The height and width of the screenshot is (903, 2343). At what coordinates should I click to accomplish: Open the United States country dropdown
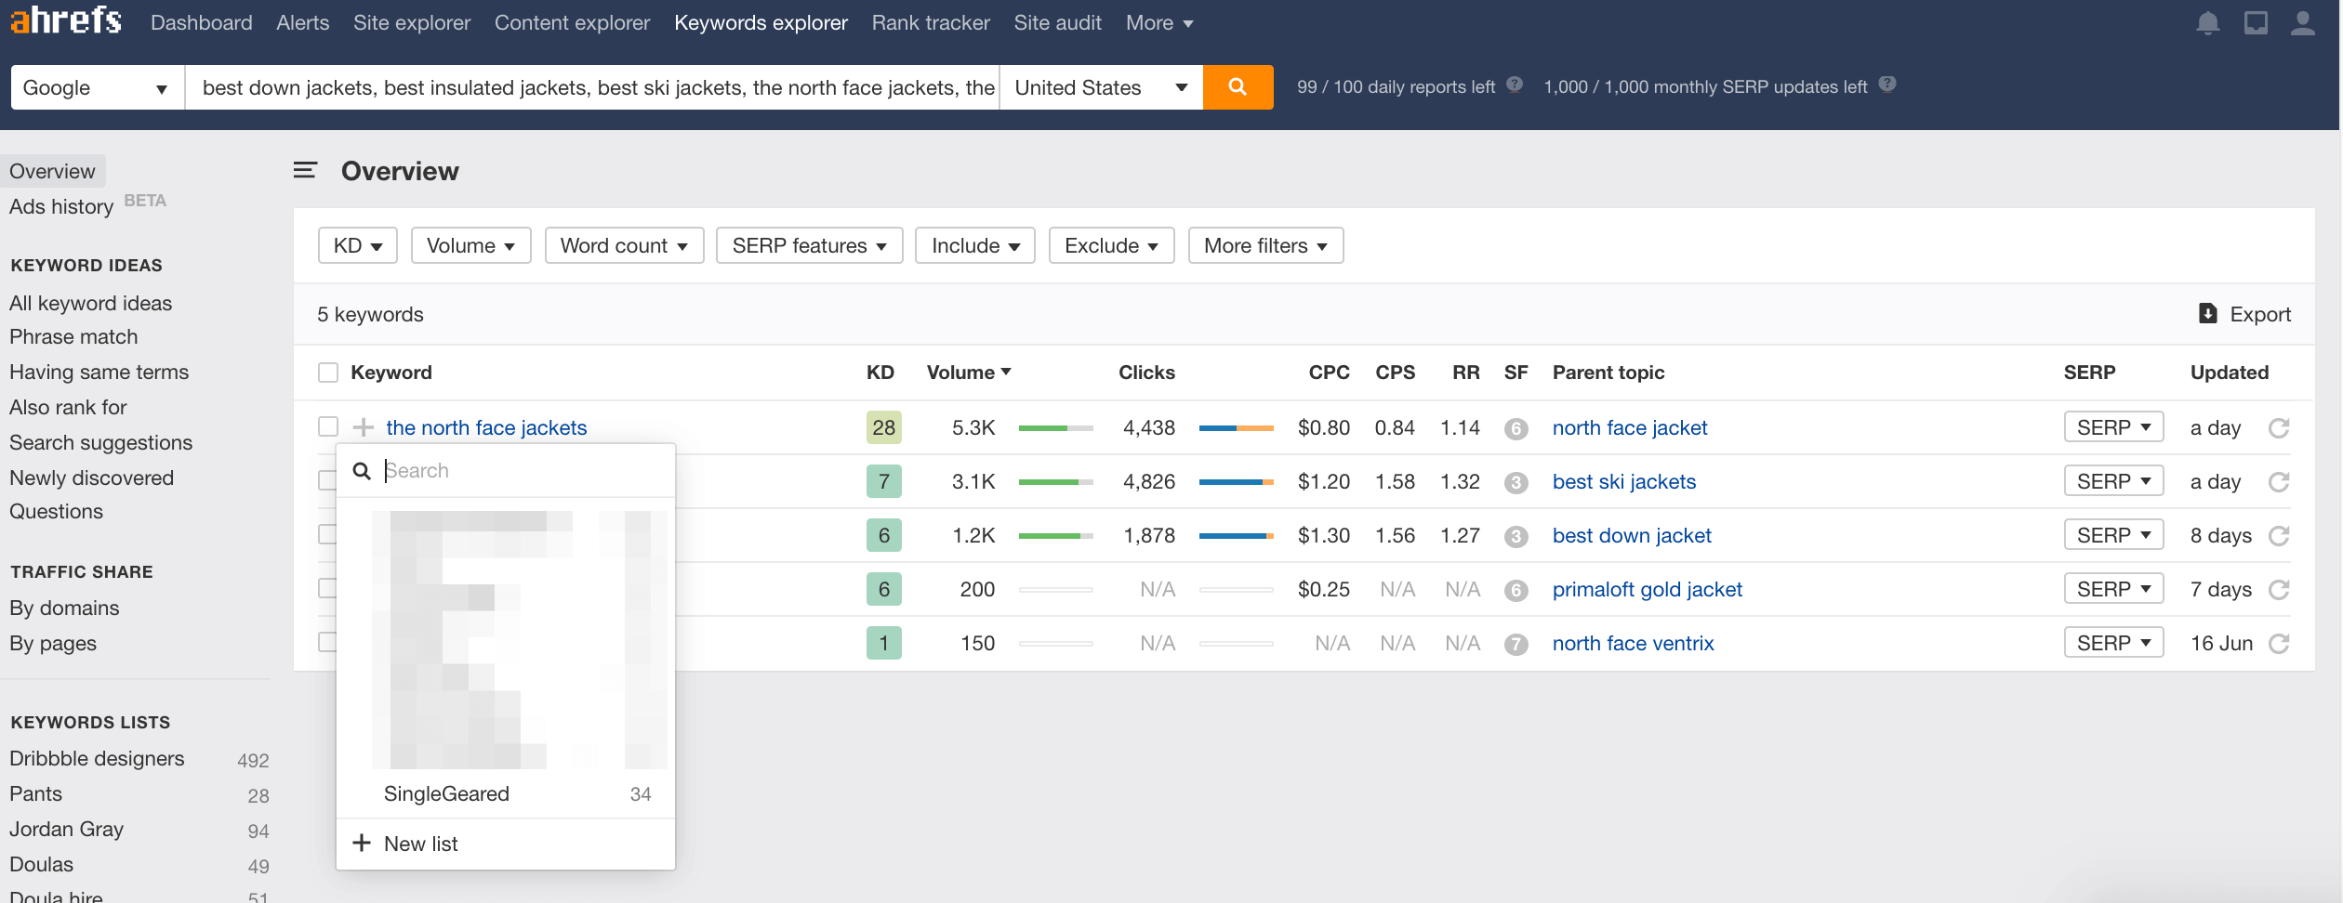(x=1101, y=87)
